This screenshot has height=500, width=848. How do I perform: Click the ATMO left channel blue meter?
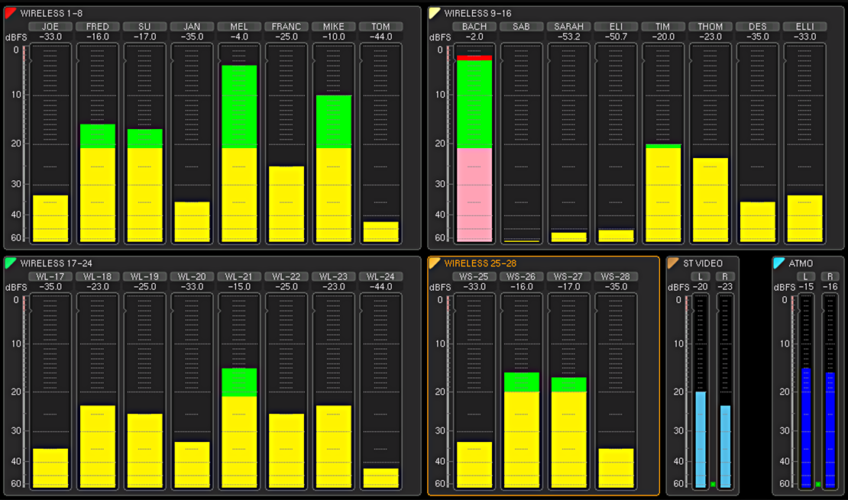coord(805,427)
